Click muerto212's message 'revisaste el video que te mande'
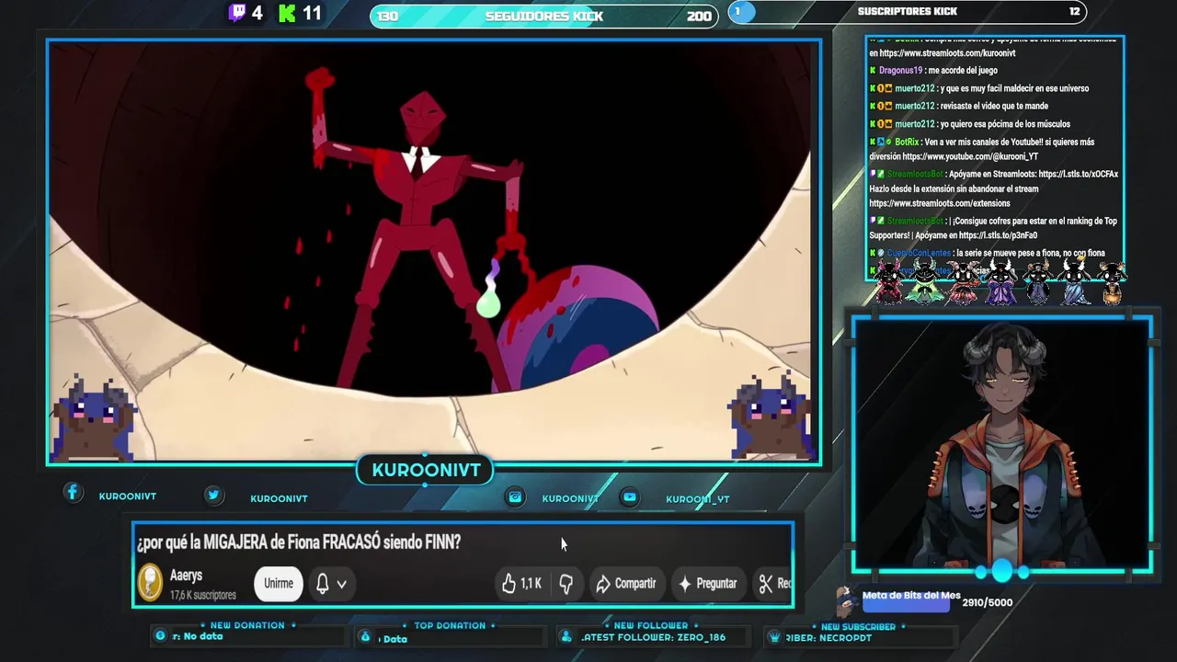Viewport: 1177px width, 662px height. pos(994,106)
